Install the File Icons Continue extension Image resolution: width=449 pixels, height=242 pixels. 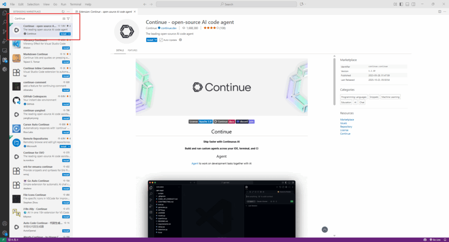pyautogui.click(x=66, y=203)
